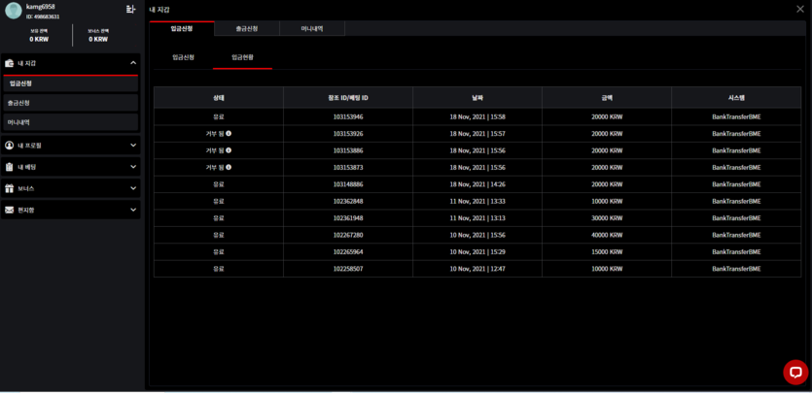This screenshot has width=812, height=393.
Task: Click reference ID 102267280
Action: coord(348,235)
